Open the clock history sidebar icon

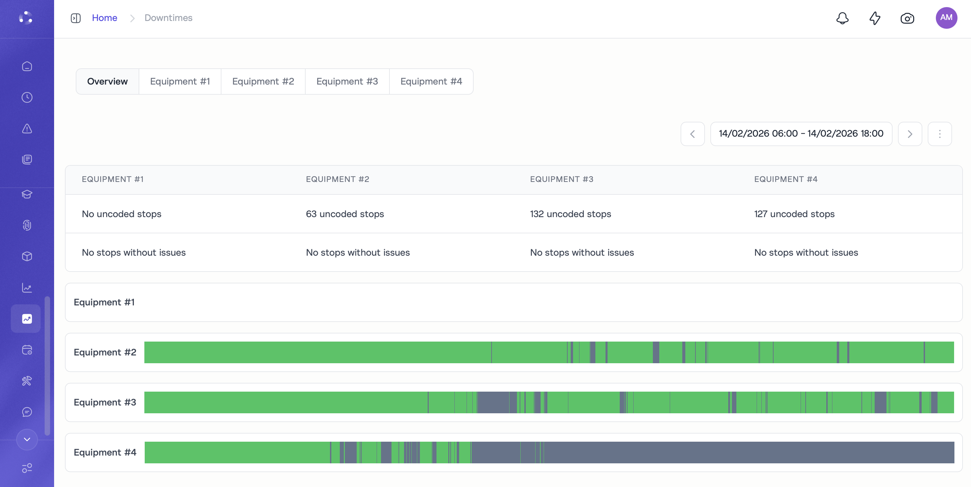(27, 98)
